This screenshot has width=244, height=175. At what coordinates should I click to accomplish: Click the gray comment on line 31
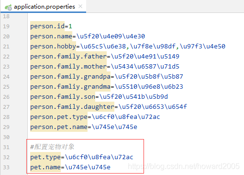click(52, 147)
